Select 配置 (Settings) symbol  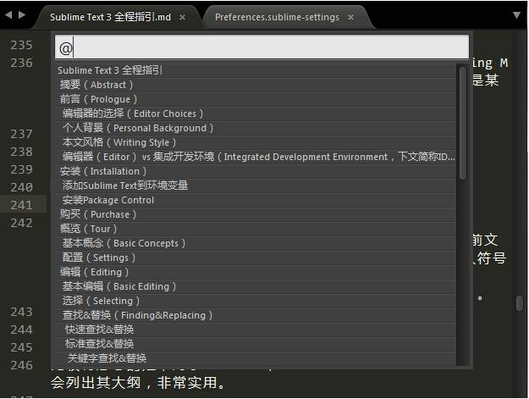click(255, 258)
